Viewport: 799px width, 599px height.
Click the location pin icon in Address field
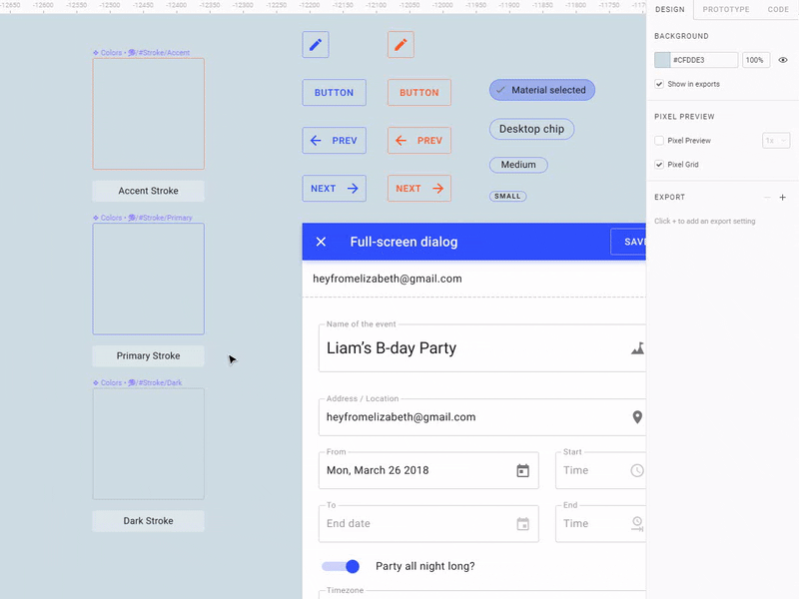pyautogui.click(x=637, y=417)
